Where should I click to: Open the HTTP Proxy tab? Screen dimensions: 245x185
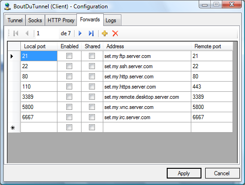click(x=61, y=20)
